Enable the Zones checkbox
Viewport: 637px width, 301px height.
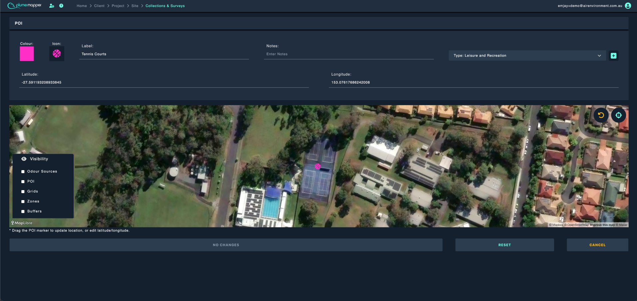coord(23,201)
